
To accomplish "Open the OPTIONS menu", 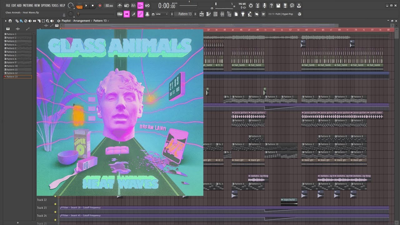I will pos(46,6).
